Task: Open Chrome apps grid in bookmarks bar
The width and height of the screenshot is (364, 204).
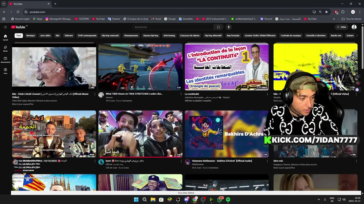Action: click(4, 19)
